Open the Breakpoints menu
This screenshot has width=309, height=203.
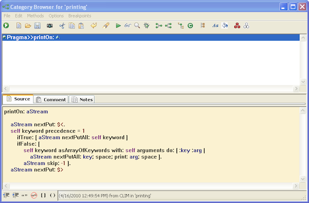click(80, 16)
